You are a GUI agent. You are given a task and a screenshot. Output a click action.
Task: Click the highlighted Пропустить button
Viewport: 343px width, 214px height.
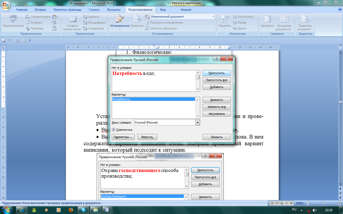(x=217, y=73)
